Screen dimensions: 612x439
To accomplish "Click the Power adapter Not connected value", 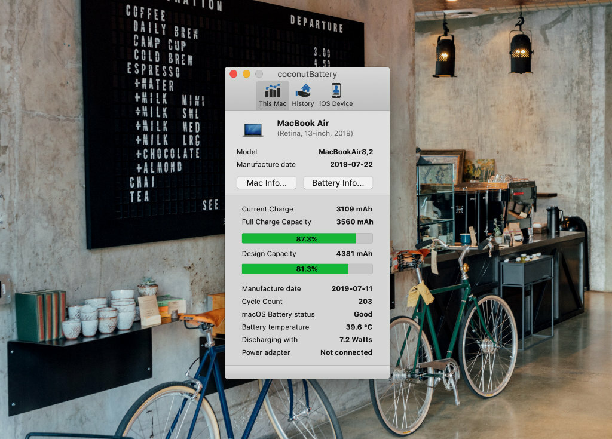I will pos(346,352).
